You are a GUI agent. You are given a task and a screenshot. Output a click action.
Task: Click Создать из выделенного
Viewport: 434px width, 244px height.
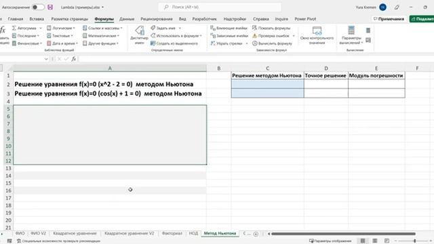tap(174, 43)
